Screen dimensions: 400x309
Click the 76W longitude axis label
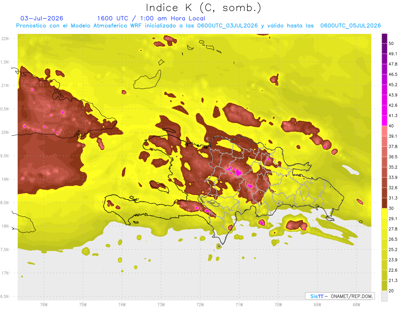tap(44, 305)
